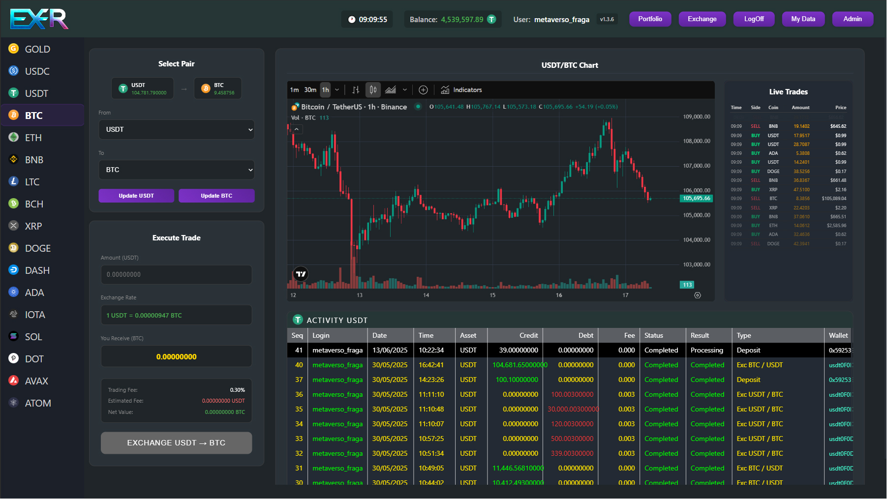Screen dimensions: 887x499
Task: Select the 1h chart interval
Action: pyautogui.click(x=325, y=90)
